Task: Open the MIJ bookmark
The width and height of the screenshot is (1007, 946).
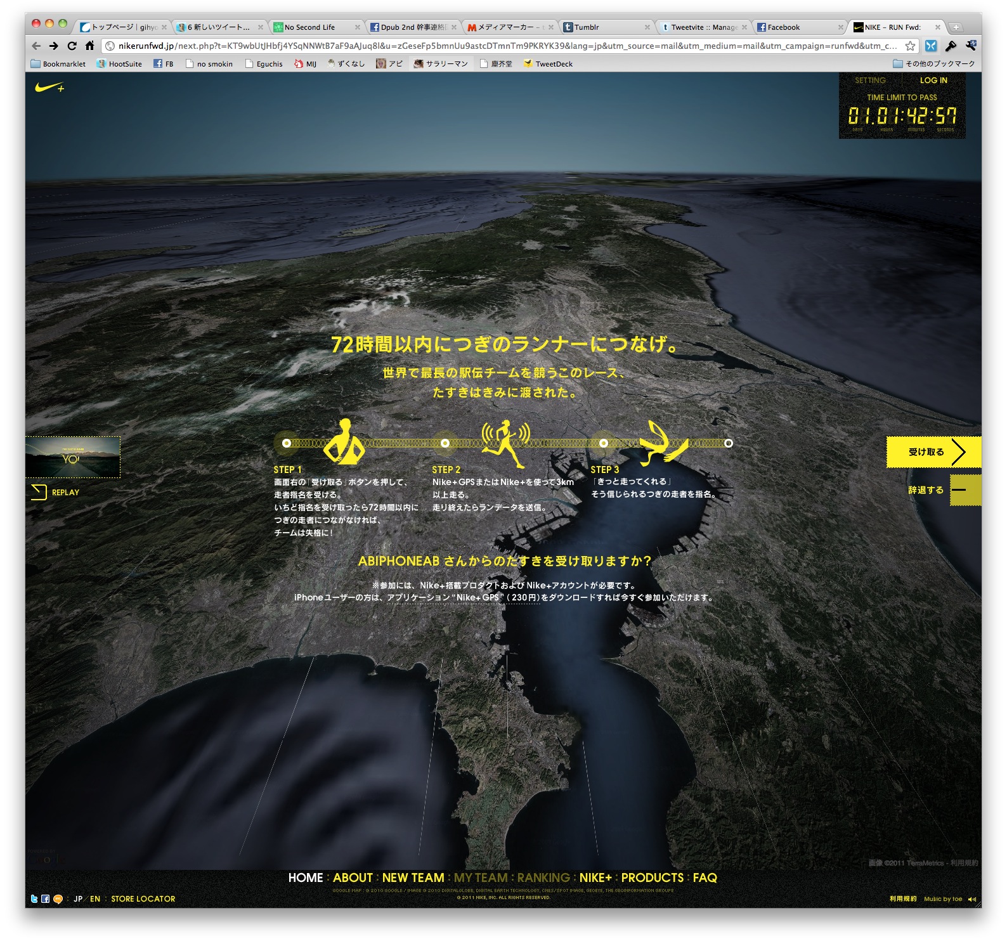Action: (x=305, y=63)
